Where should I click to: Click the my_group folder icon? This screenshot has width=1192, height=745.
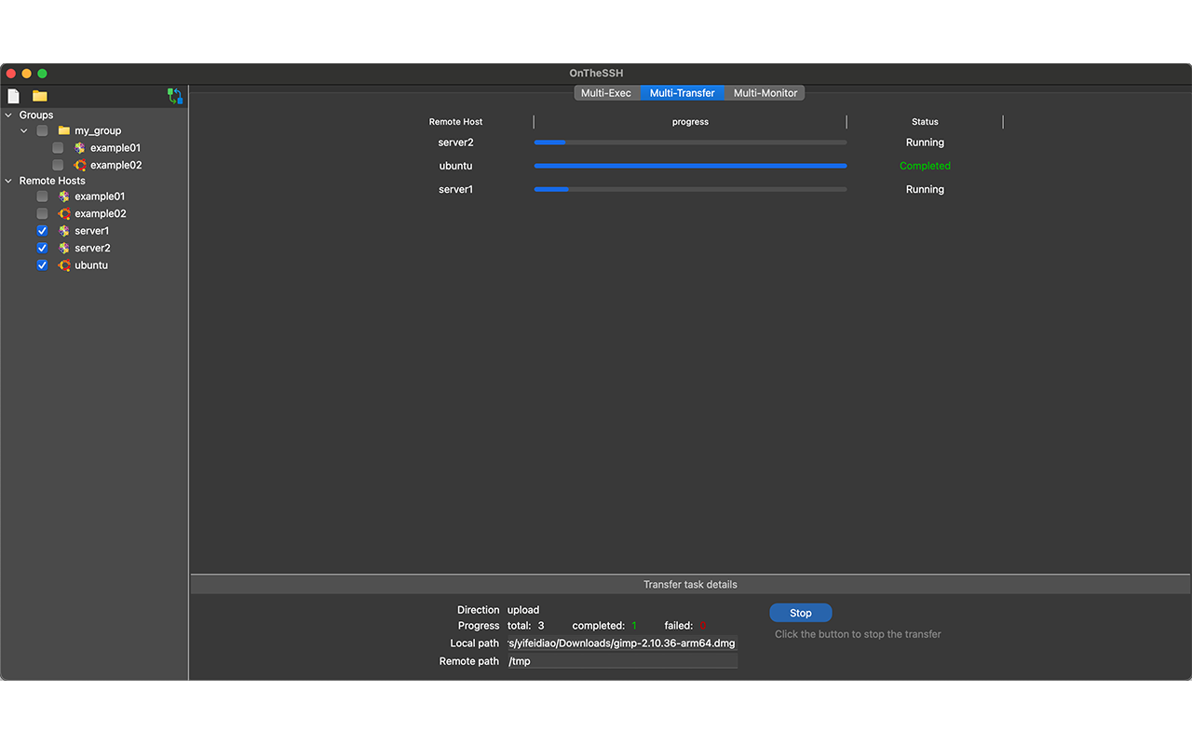coord(63,130)
